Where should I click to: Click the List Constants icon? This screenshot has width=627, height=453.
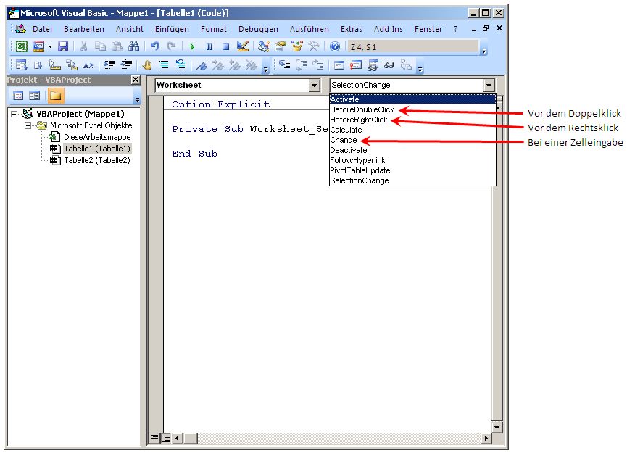[x=38, y=65]
